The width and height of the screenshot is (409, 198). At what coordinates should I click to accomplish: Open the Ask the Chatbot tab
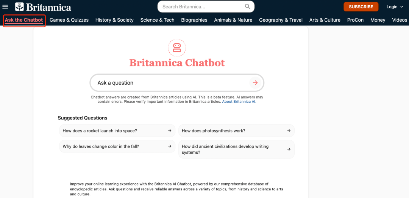(x=24, y=20)
